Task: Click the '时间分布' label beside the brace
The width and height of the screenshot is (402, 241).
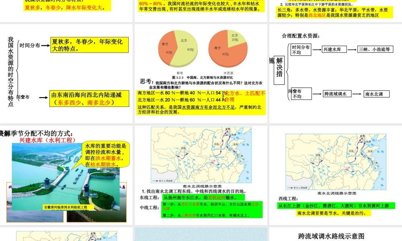Action: tap(30, 45)
